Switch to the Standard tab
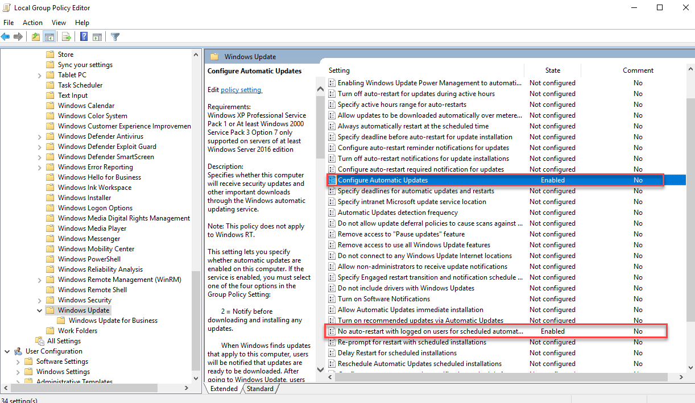This screenshot has height=403, width=695. click(x=260, y=389)
